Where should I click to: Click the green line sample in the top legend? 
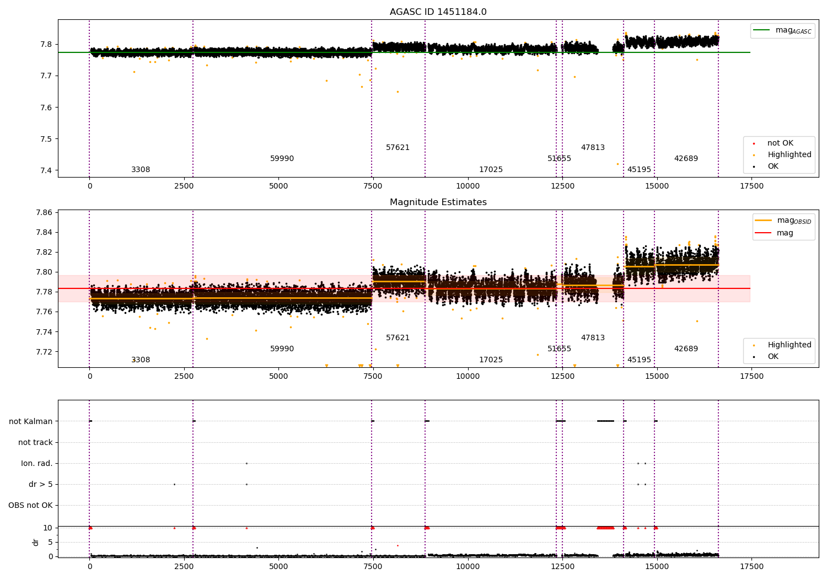[x=762, y=30]
